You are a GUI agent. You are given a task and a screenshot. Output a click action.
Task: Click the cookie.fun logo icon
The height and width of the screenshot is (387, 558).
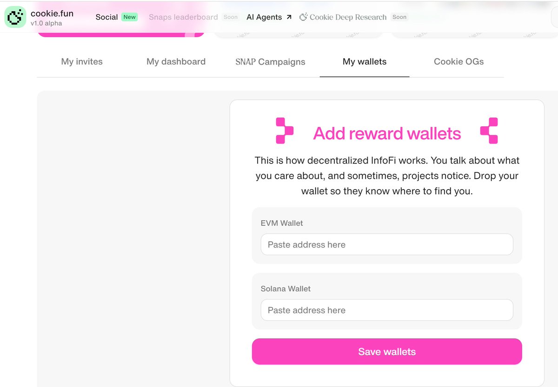[16, 17]
